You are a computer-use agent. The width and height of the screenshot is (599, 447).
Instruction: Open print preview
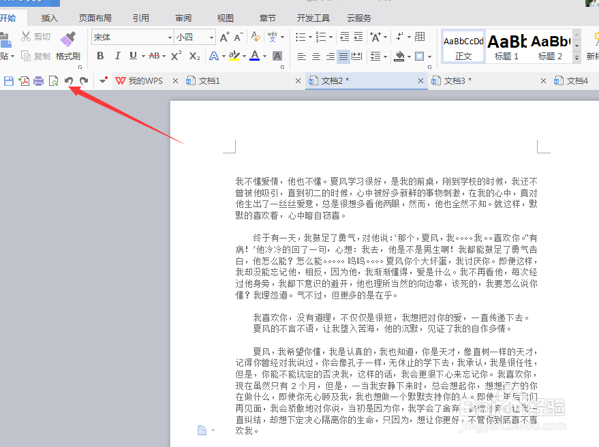tap(55, 80)
